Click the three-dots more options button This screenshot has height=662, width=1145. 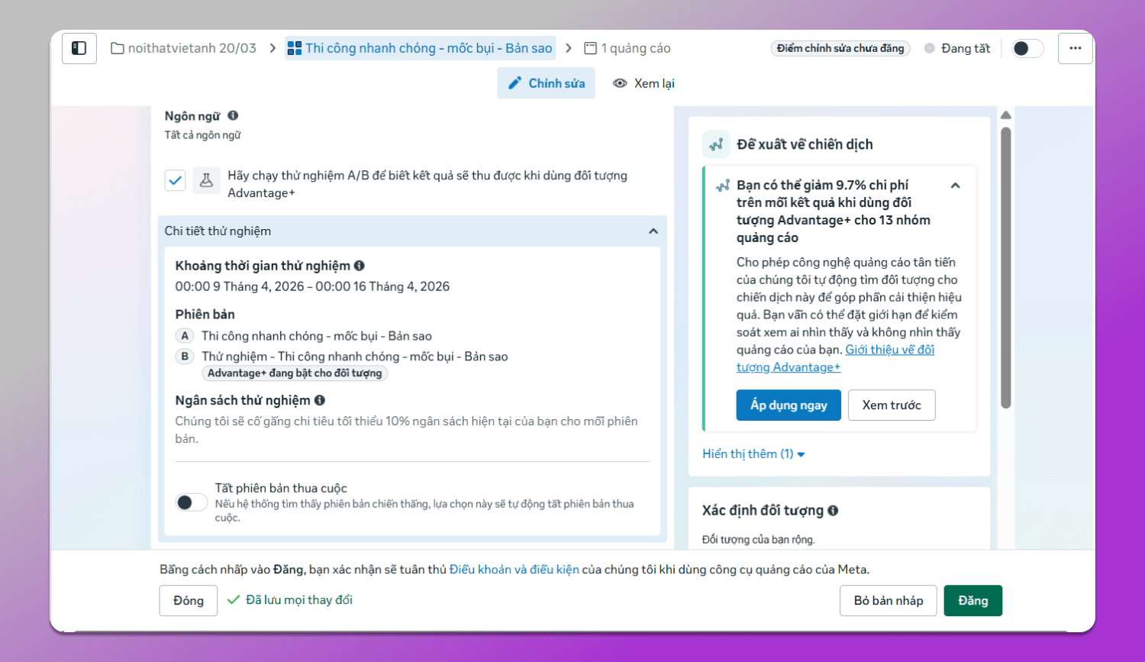[1075, 48]
